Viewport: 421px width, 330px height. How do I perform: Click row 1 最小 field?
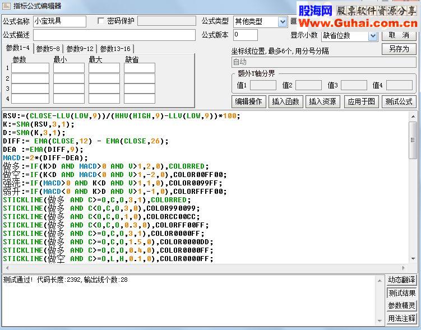(69, 68)
